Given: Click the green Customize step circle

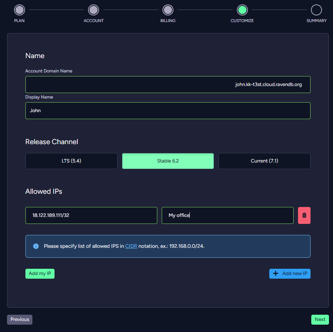Looking at the screenshot, I should pos(242,10).
